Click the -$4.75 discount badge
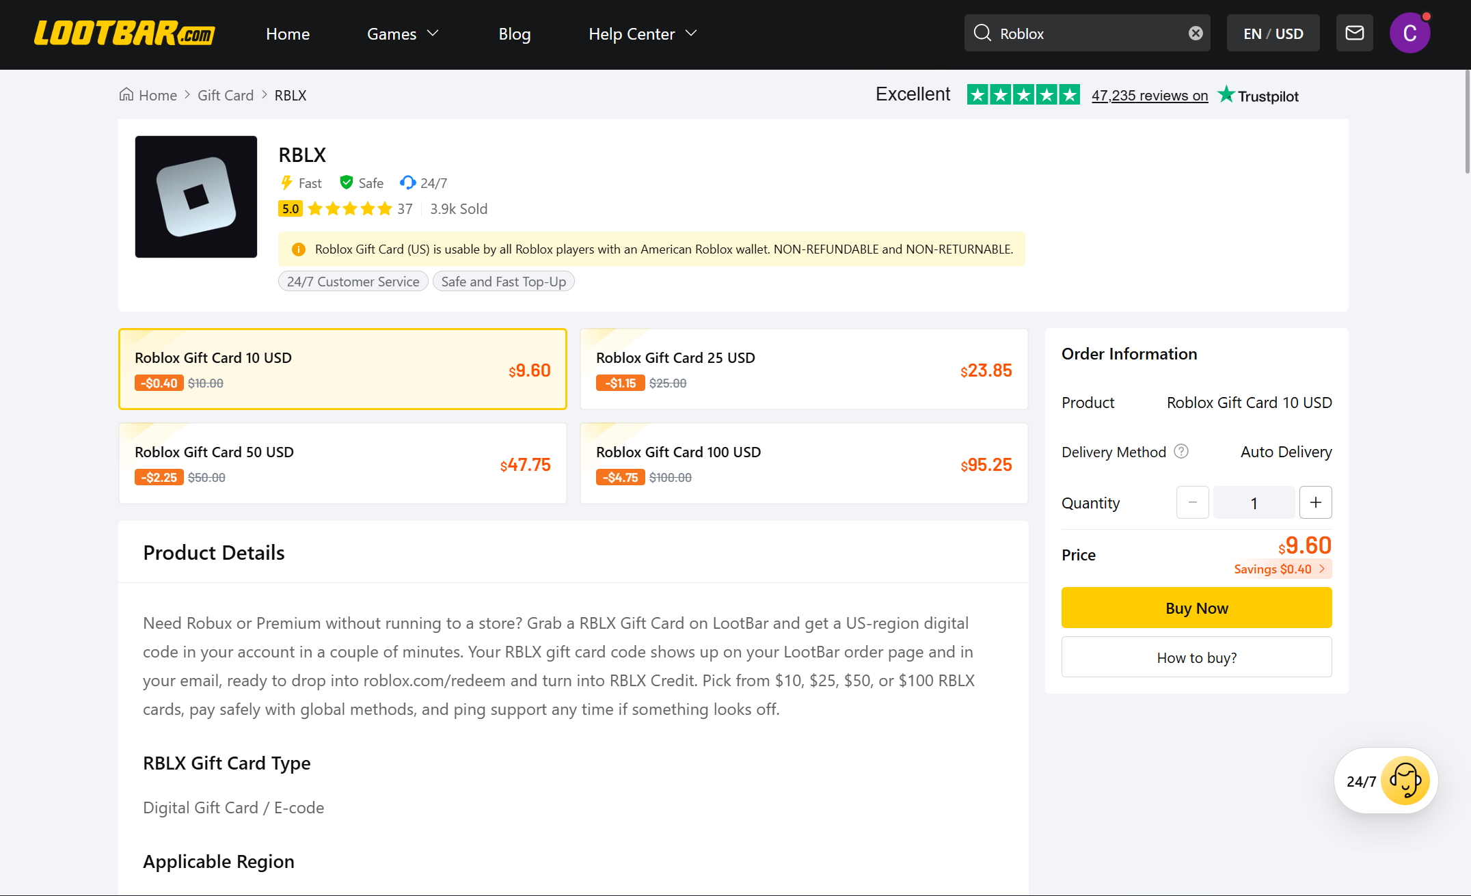This screenshot has width=1471, height=896. (x=620, y=477)
